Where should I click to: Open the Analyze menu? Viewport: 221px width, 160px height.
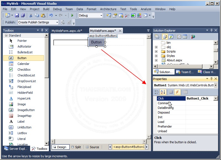pos(146,9)
